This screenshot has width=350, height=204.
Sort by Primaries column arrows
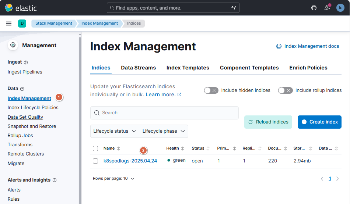point(234,148)
